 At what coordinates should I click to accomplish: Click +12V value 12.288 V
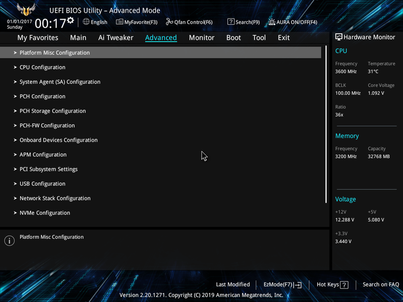344,220
